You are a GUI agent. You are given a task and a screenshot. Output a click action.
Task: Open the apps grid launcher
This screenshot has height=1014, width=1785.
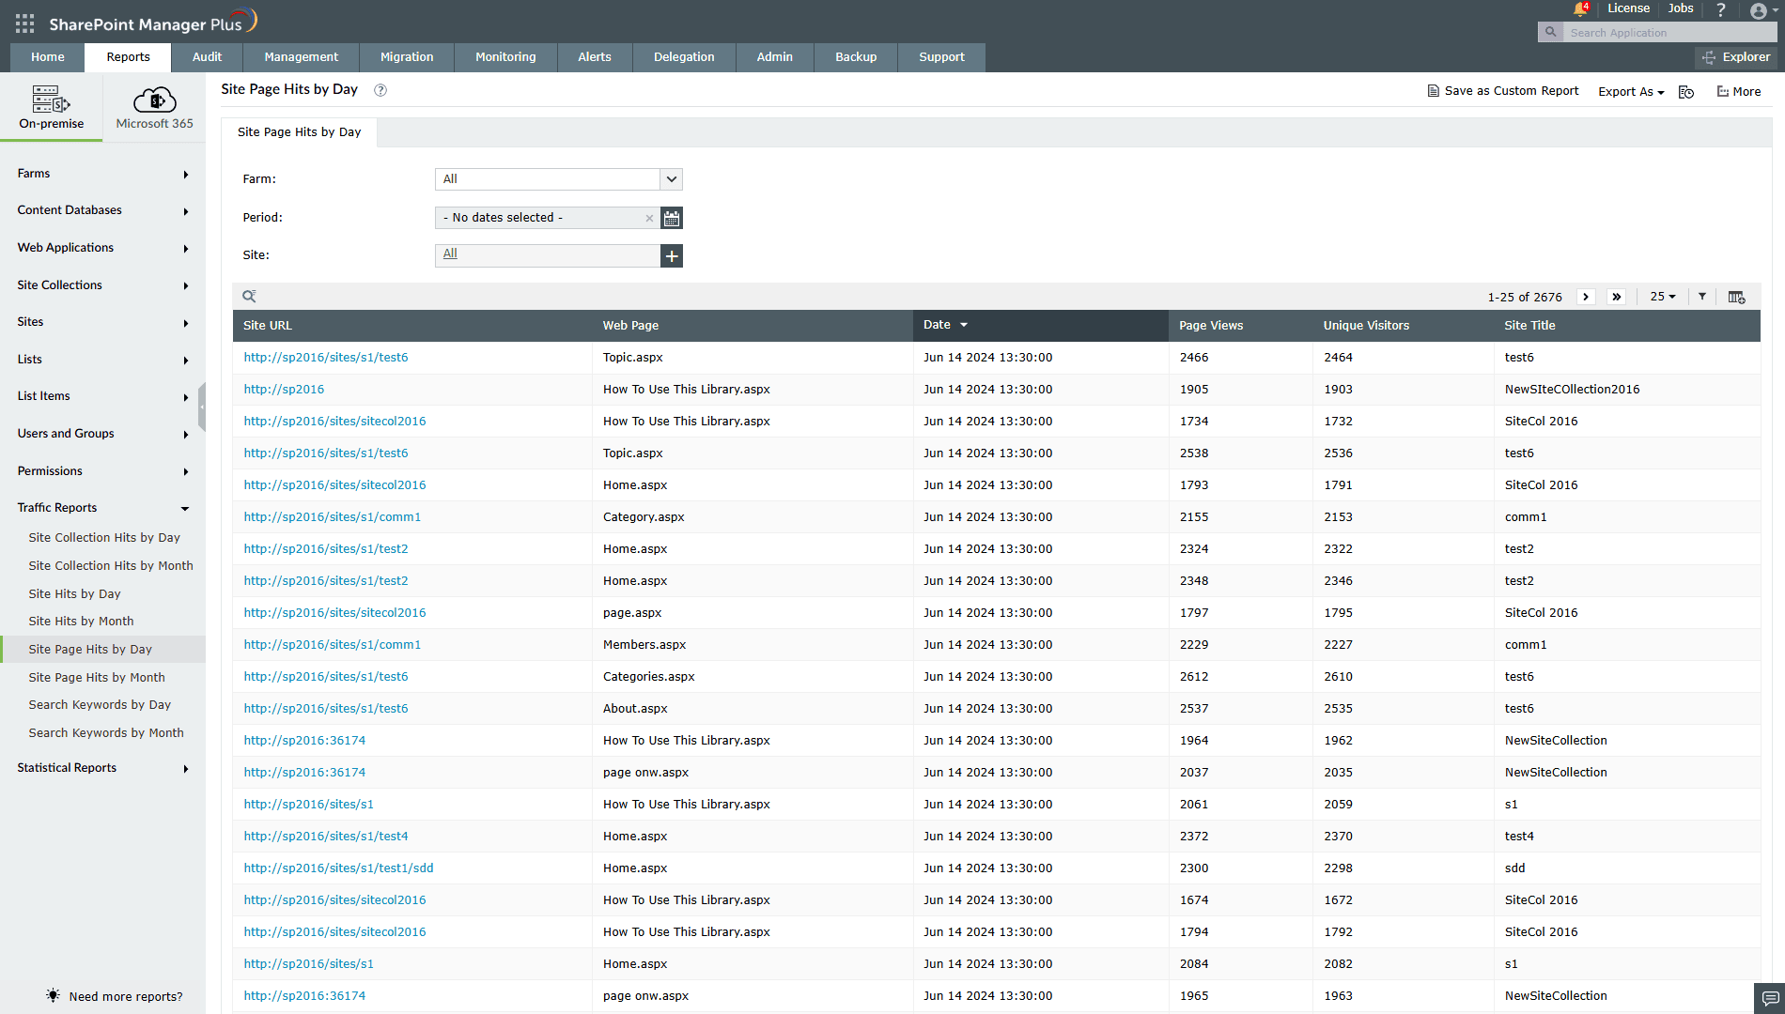[24, 23]
